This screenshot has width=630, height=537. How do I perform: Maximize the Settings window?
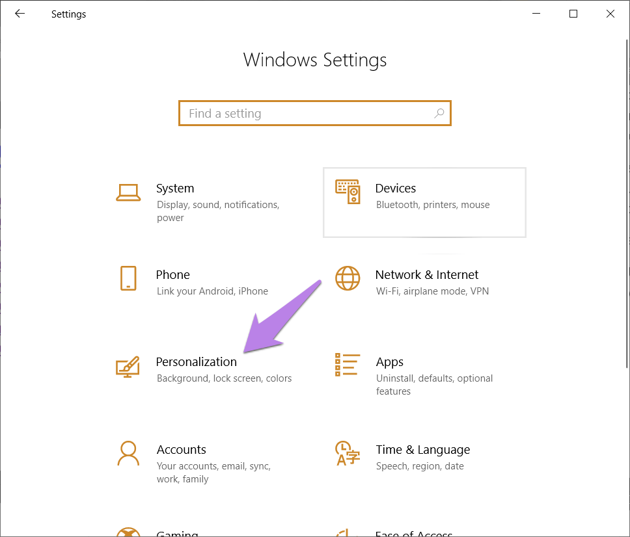[x=573, y=14]
